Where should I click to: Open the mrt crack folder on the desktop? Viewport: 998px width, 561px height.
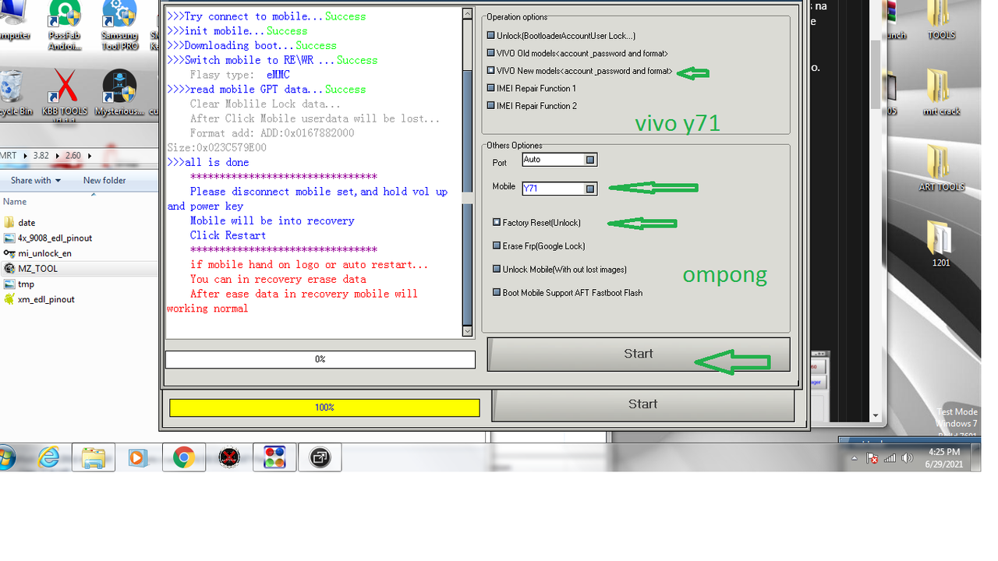941,92
